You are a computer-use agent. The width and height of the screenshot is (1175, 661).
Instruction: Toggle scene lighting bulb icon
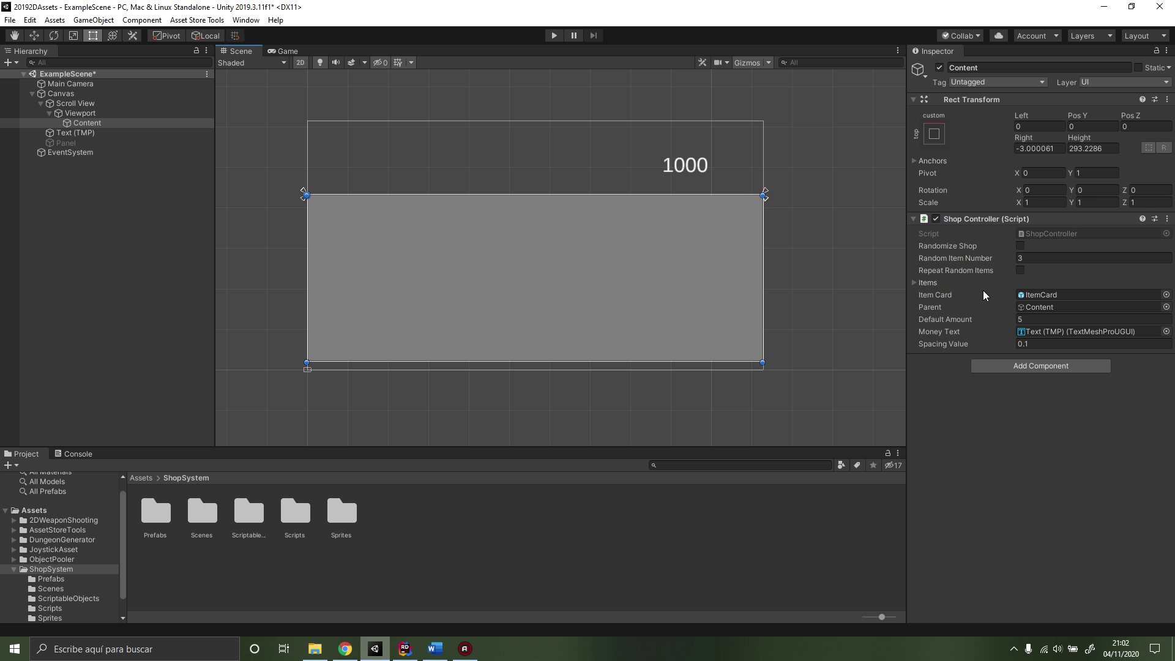coord(319,62)
